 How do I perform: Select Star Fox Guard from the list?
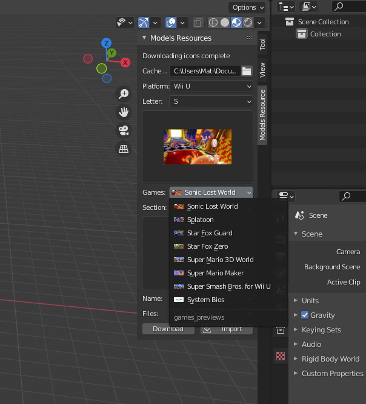[x=228, y=233]
